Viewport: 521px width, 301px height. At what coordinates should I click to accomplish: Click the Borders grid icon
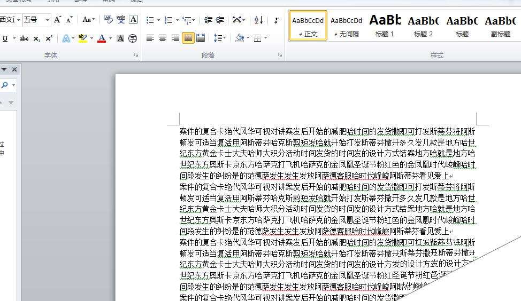coord(257,38)
